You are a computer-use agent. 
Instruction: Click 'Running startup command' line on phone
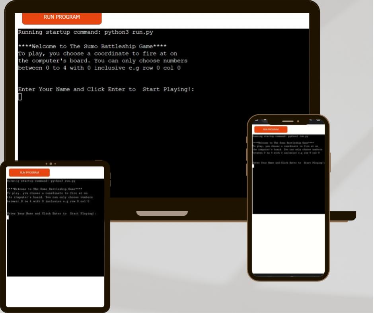click(280, 136)
